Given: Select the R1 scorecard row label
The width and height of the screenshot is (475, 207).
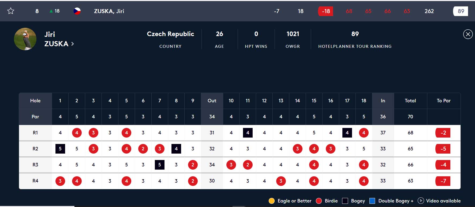Looking at the screenshot, I should coord(35,133).
